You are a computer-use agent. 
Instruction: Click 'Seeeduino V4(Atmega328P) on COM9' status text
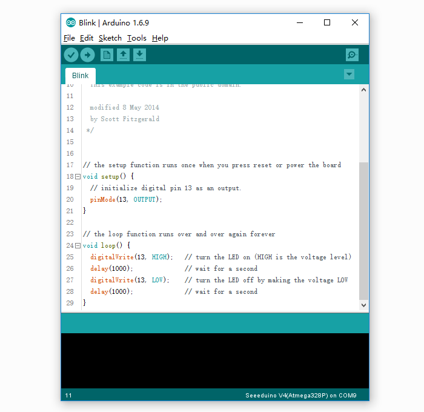[x=300, y=396]
